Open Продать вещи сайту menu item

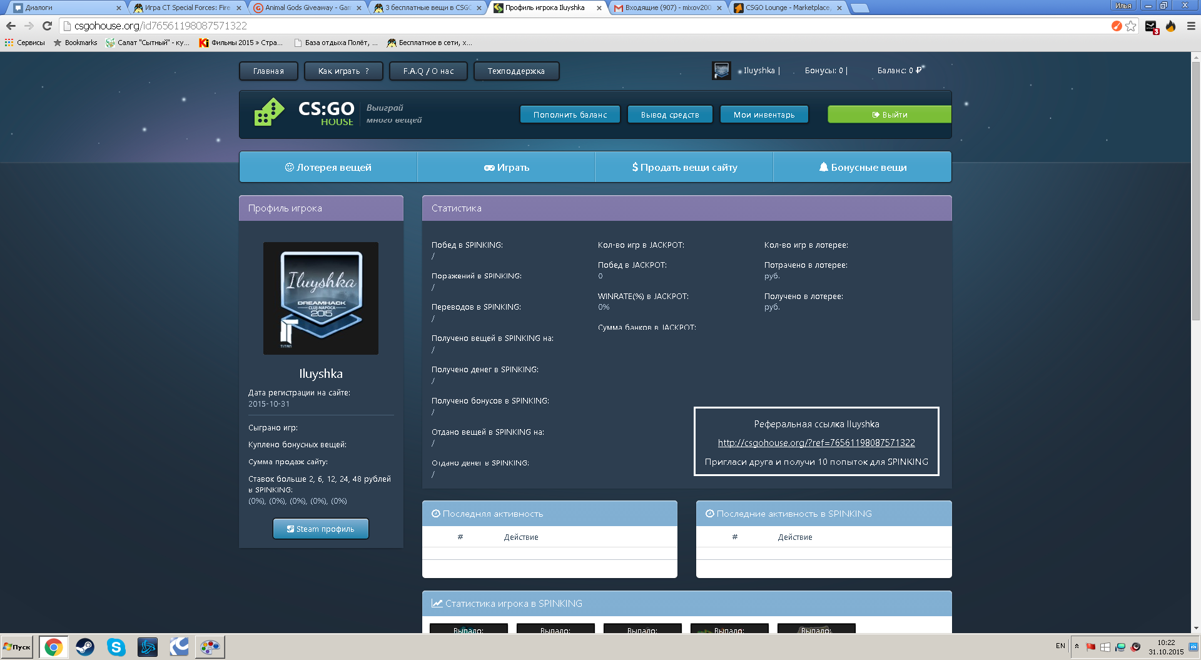684,167
